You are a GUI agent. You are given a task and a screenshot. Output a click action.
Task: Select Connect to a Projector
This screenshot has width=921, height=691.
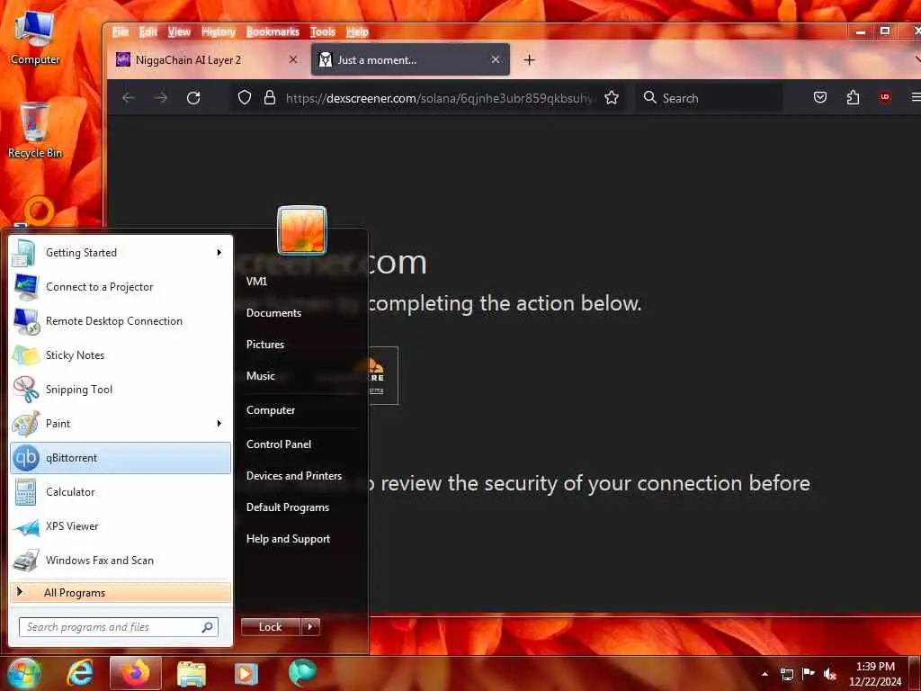point(121,287)
